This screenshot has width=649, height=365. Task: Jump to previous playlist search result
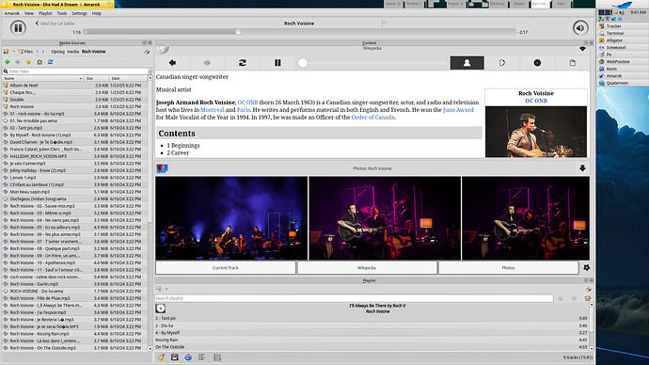click(x=561, y=298)
